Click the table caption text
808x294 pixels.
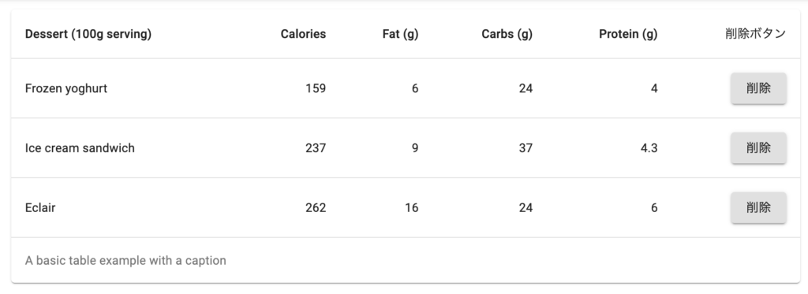[125, 261]
